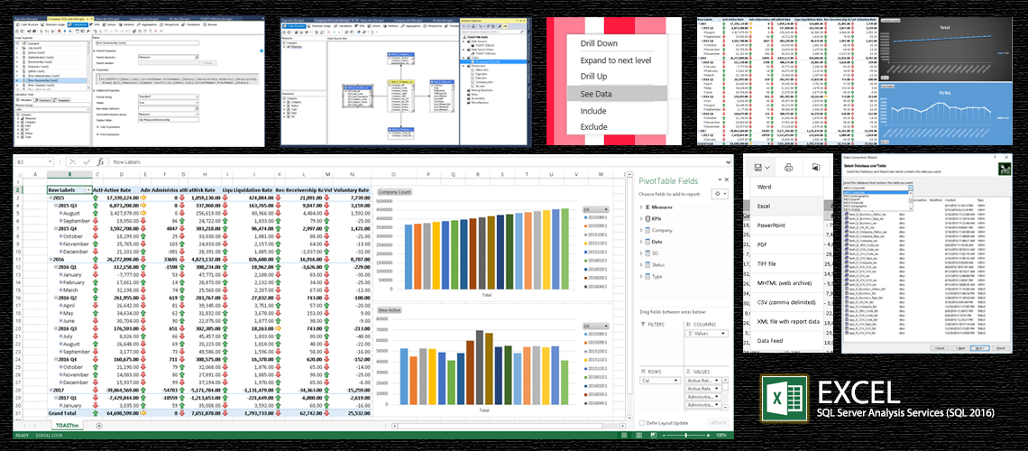Open the Name Box dropdown arrow
Screen dimensions: 1028x451
[50, 162]
